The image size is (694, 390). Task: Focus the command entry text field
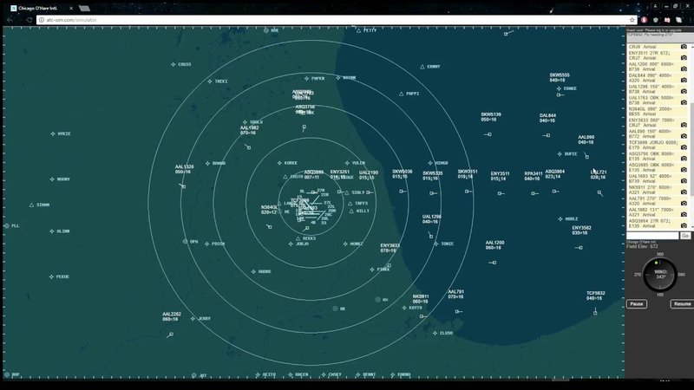pos(653,236)
